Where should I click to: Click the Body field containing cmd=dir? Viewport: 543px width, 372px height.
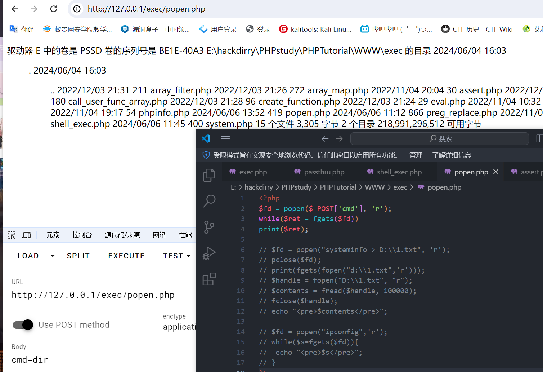click(104, 360)
